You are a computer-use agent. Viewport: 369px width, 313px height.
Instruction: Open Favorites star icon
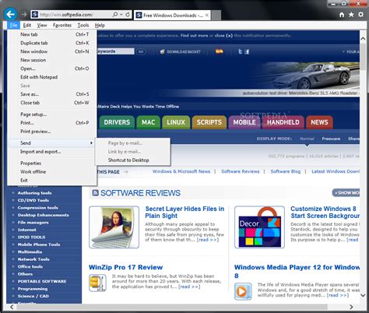pos(351,15)
